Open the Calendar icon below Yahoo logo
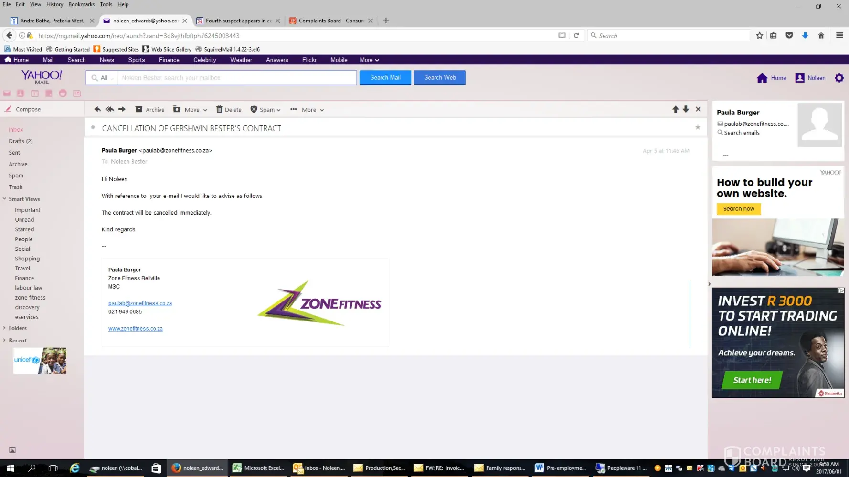Screen dimensions: 849x477 (35, 93)
